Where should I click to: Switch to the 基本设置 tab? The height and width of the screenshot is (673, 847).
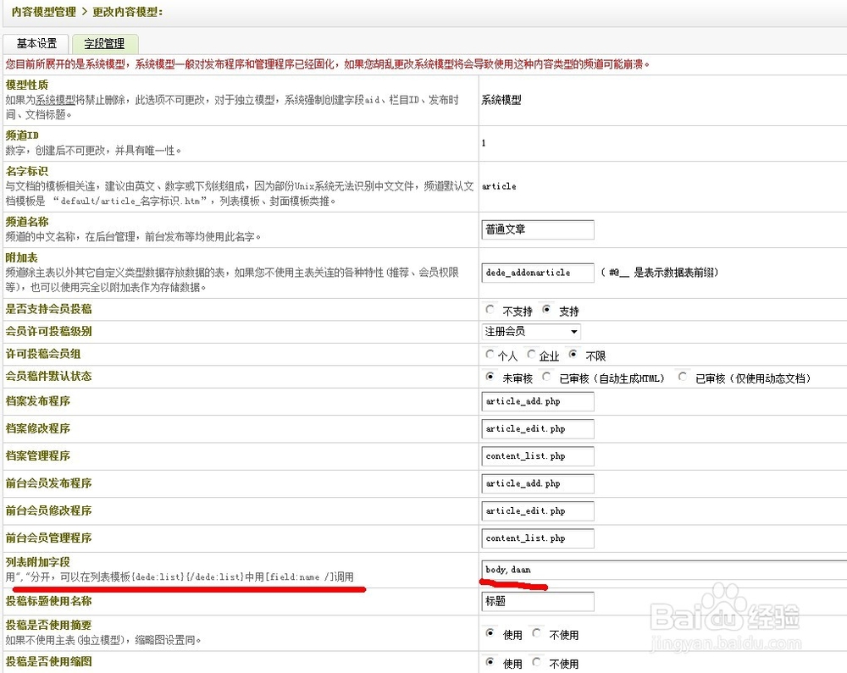(35, 43)
